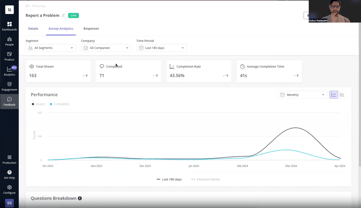This screenshot has width=361, height=208.
Task: Toggle Last 180 days line legend
Action: 169,179
